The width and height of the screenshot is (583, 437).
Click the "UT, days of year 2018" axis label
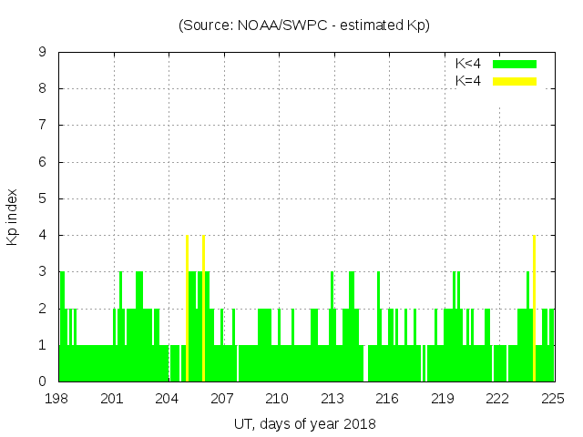[304, 423]
